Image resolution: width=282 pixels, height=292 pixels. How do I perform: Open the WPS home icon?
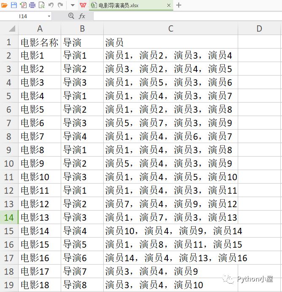(x=83, y=5)
